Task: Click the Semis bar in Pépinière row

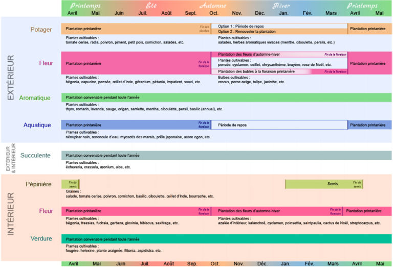Action: (324, 184)
